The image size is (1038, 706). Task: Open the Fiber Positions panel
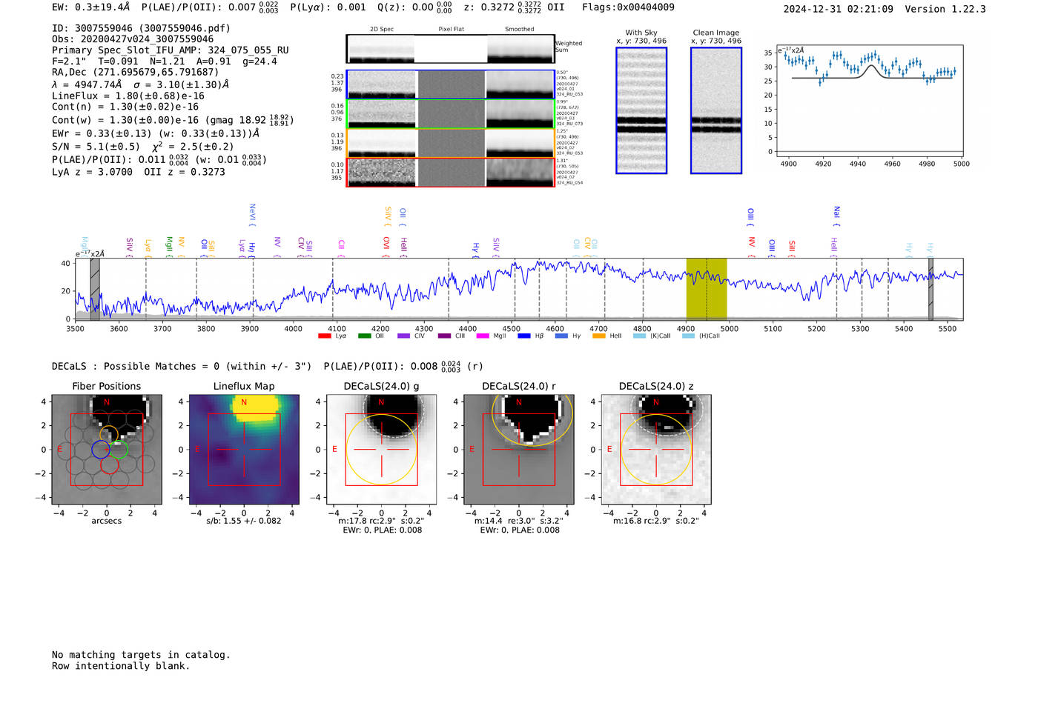[107, 449]
